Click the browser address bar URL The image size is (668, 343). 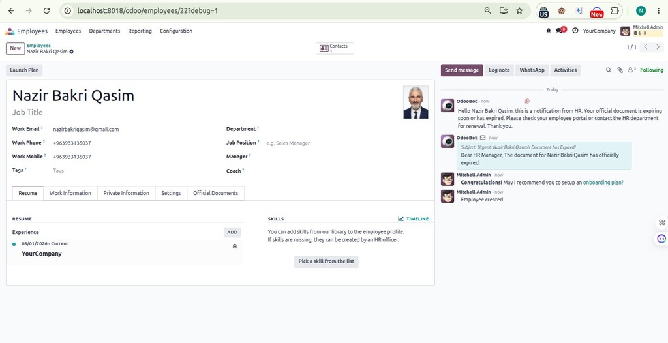(147, 10)
